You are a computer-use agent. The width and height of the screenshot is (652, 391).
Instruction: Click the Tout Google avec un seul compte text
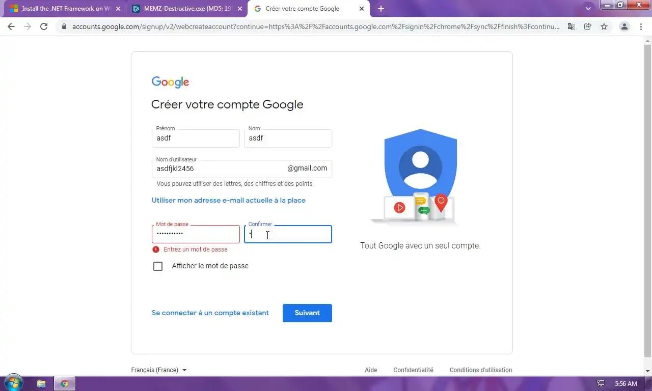click(x=420, y=246)
